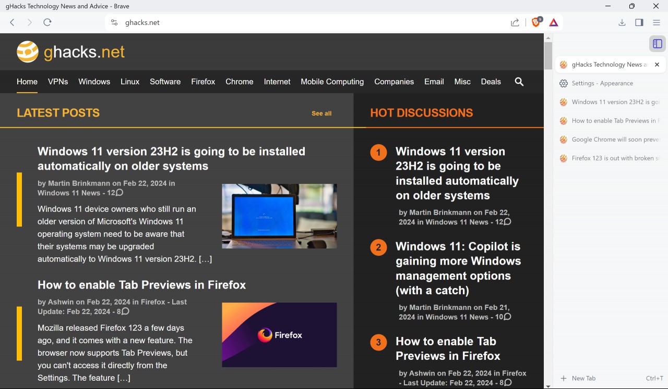This screenshot has height=389, width=668.
Task: Open Windows 11 version 23H2 article in Latest Posts
Action: pos(171,159)
